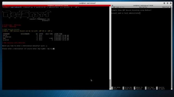
Task: Click the right pane scrollbar up arrow
Action: (172, 7)
